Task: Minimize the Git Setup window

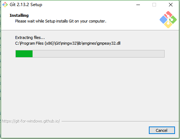Action: [138, 5]
